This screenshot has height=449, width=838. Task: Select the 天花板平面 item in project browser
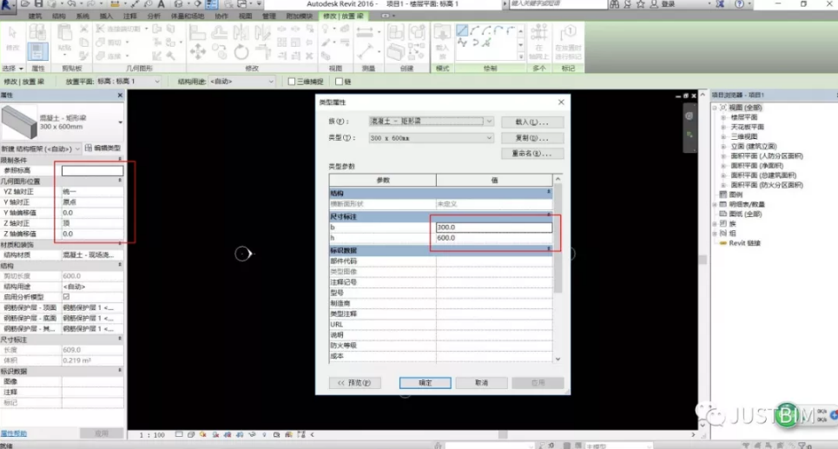[747, 127]
